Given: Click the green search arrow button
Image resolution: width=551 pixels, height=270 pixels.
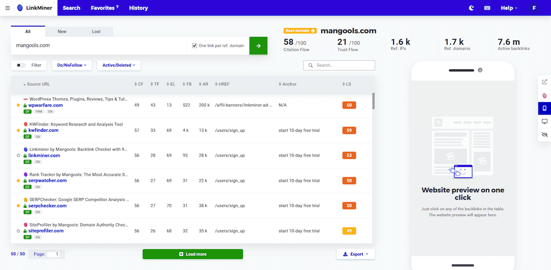Looking at the screenshot, I should coord(258,46).
